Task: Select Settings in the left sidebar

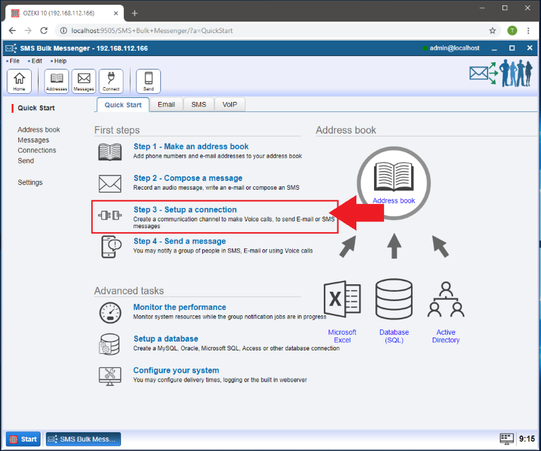Action: 30,182
